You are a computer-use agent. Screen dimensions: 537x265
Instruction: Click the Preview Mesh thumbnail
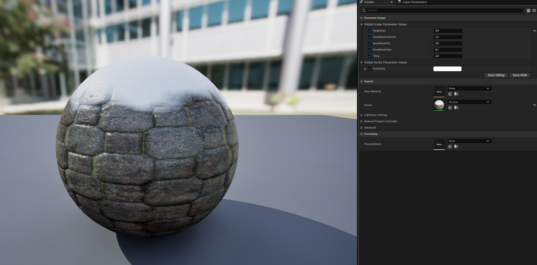pyautogui.click(x=439, y=144)
